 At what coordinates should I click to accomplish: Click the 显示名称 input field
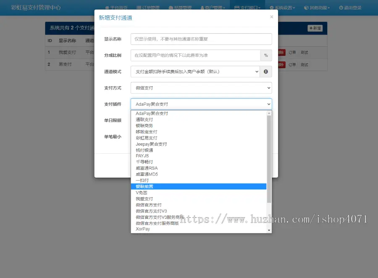(201, 39)
